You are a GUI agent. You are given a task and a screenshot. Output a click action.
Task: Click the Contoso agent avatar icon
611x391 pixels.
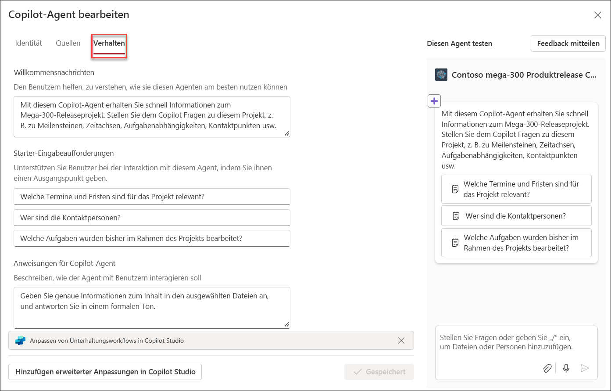click(x=441, y=75)
